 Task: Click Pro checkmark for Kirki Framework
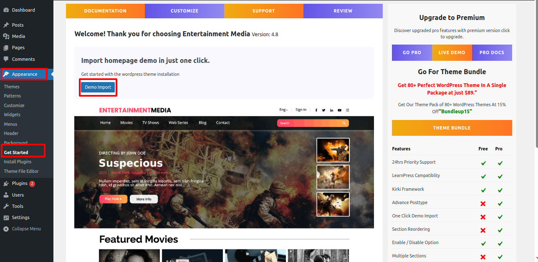coord(500,190)
